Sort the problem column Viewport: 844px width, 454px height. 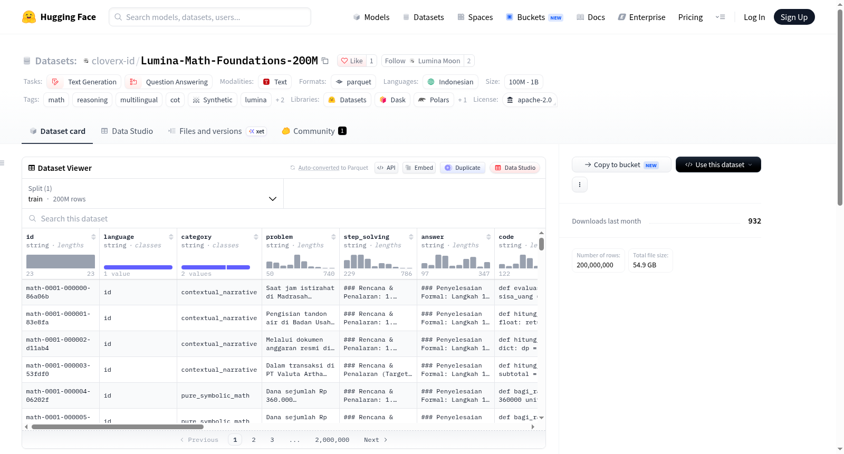(333, 237)
